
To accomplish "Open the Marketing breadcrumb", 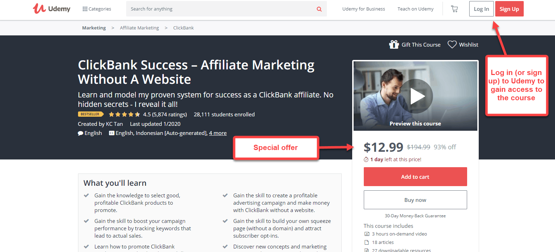I will point(94,28).
